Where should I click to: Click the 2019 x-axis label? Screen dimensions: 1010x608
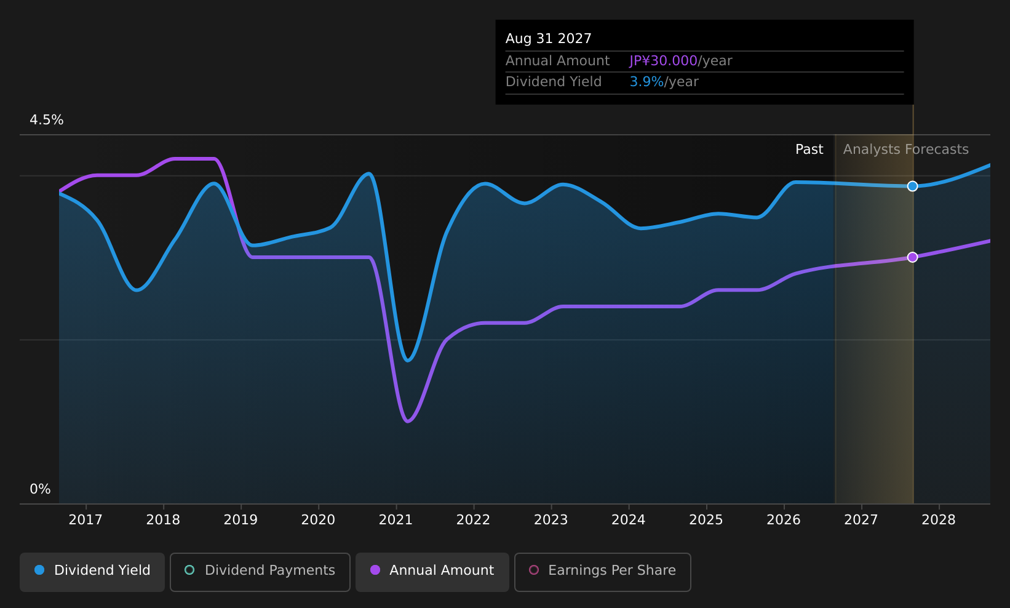pyautogui.click(x=241, y=520)
